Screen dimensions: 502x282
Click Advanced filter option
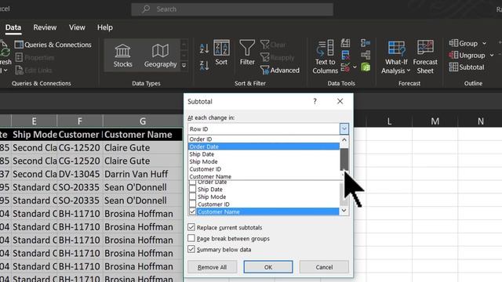point(280,70)
